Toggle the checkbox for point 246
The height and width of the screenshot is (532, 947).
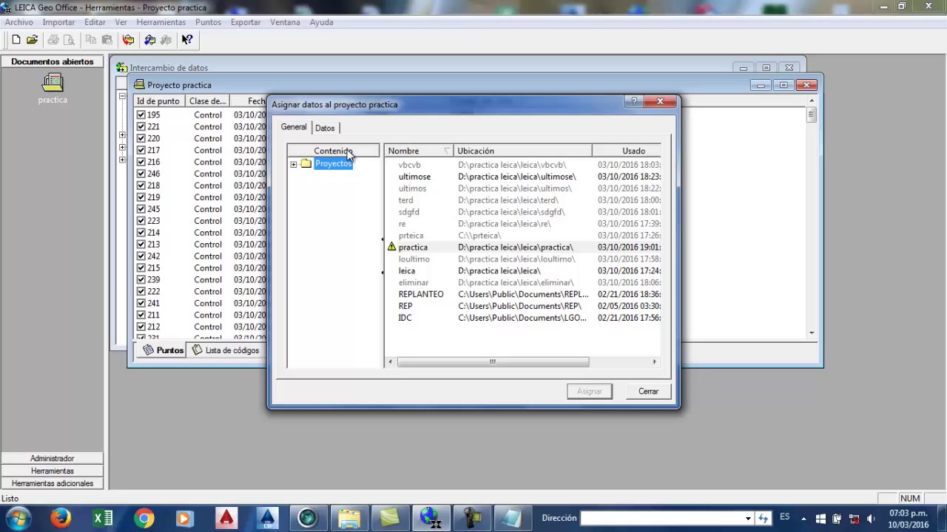(141, 174)
